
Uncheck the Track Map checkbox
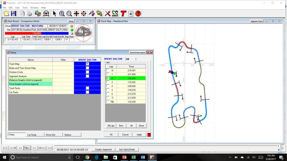click(x=87, y=64)
